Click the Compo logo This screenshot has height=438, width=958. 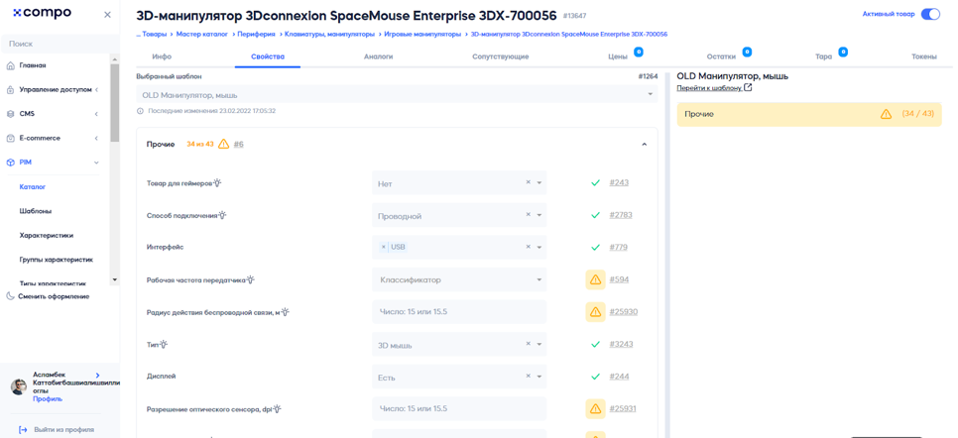tap(43, 13)
